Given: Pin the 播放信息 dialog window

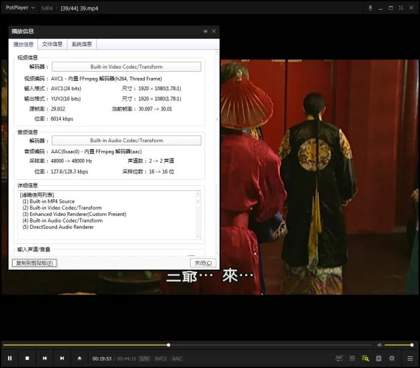Looking at the screenshot, I should tap(205, 31).
